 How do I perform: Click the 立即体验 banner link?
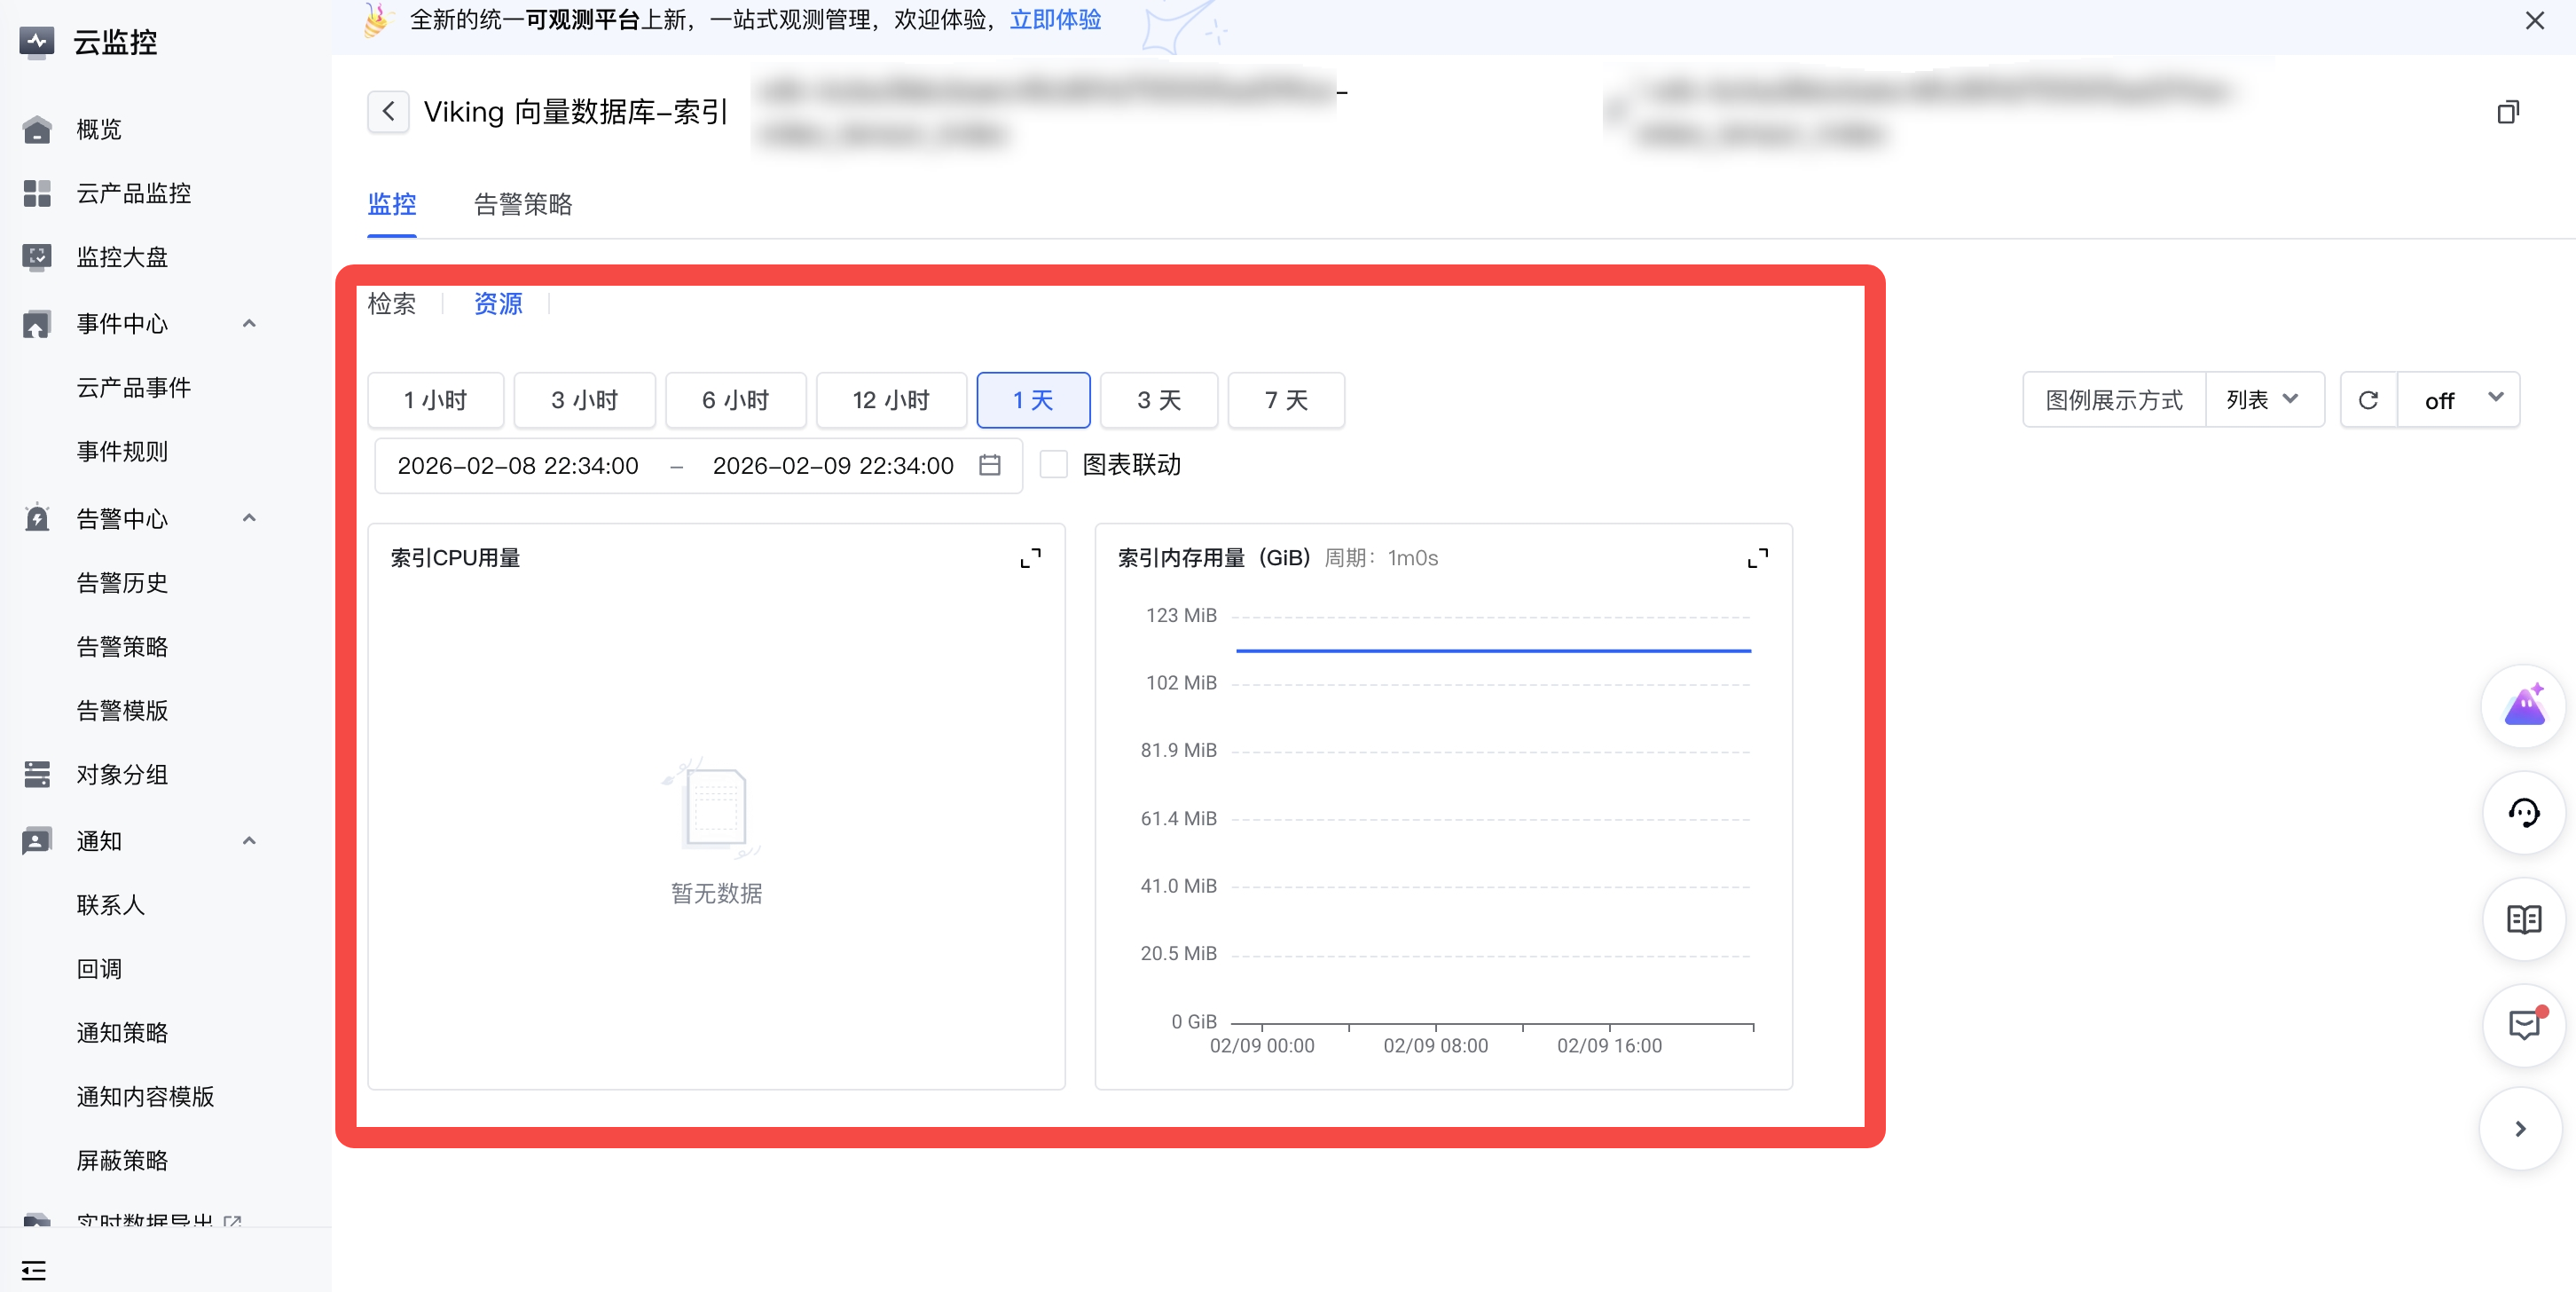coord(1055,19)
